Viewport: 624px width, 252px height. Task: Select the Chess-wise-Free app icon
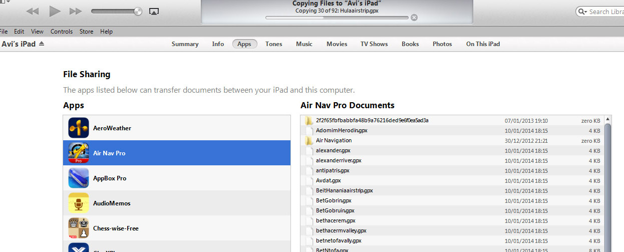[x=79, y=228]
